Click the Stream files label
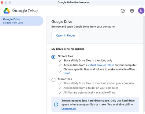 (x=65, y=56)
